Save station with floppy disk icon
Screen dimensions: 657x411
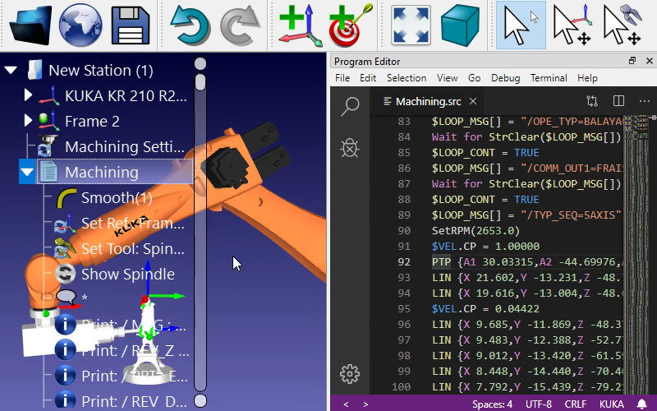point(131,25)
